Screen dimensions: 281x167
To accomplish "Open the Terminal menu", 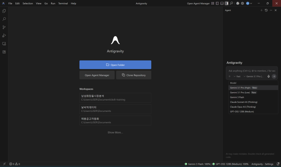I will tap(63, 3).
